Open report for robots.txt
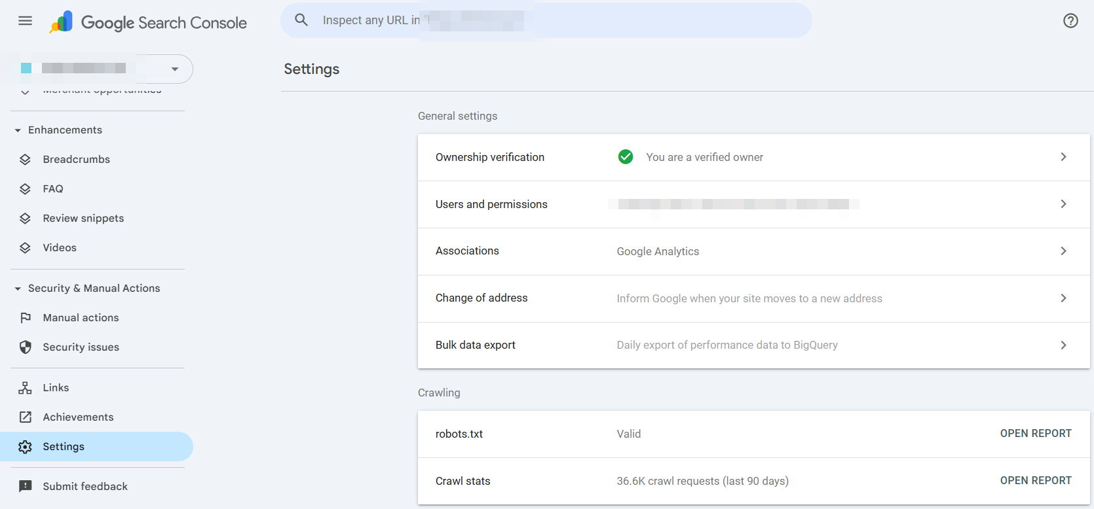Image resolution: width=1094 pixels, height=509 pixels. (x=1035, y=434)
